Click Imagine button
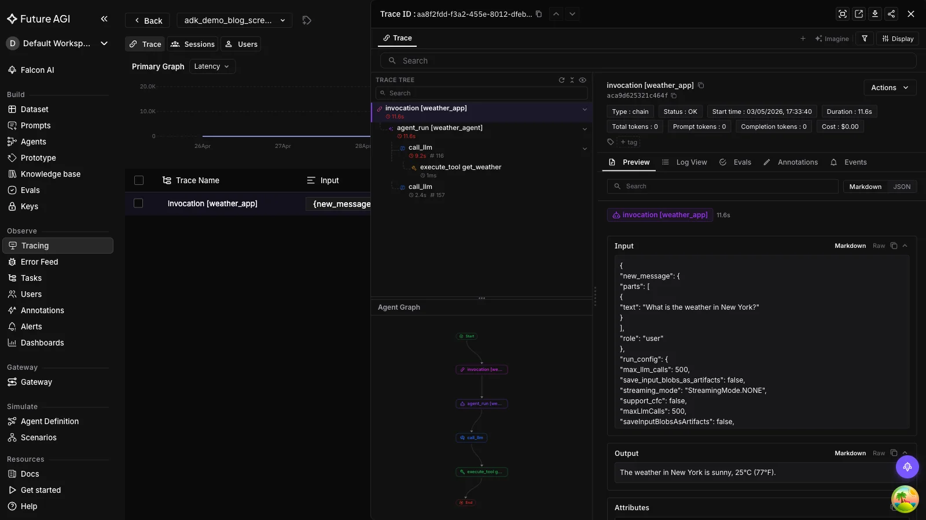 coord(832,39)
